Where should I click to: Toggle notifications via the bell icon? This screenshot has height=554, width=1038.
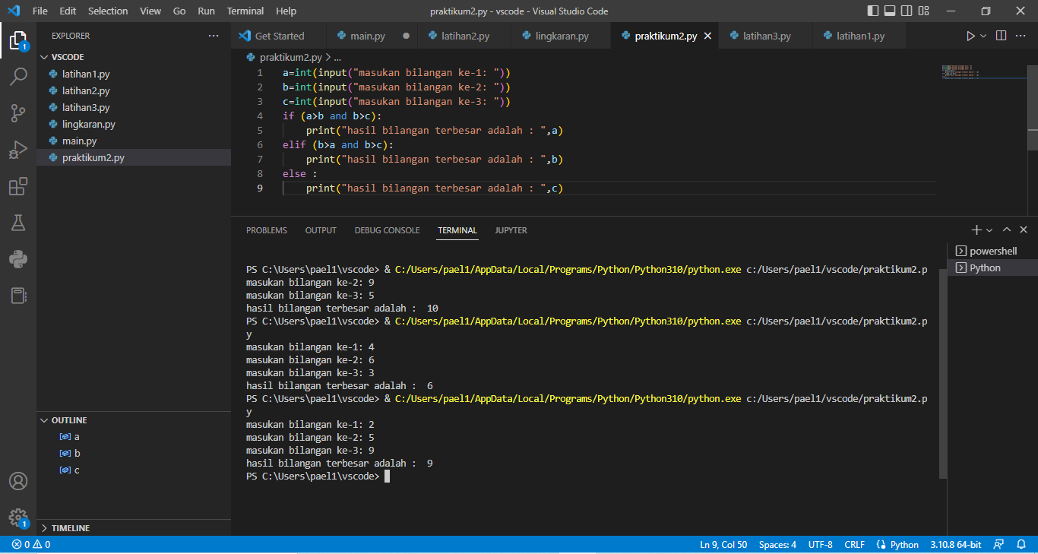tap(1021, 544)
